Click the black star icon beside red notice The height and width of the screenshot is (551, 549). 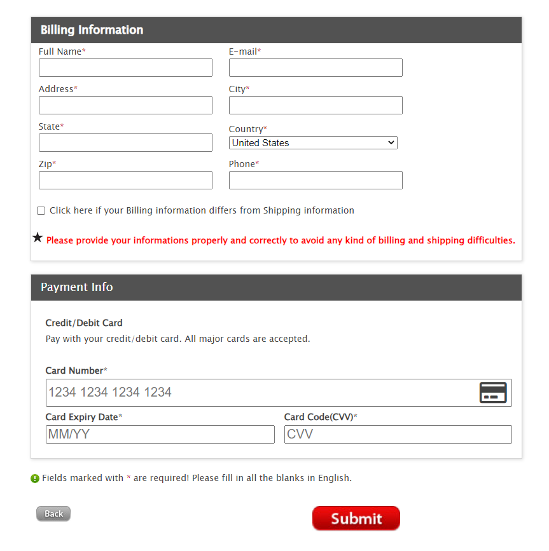[38, 238]
